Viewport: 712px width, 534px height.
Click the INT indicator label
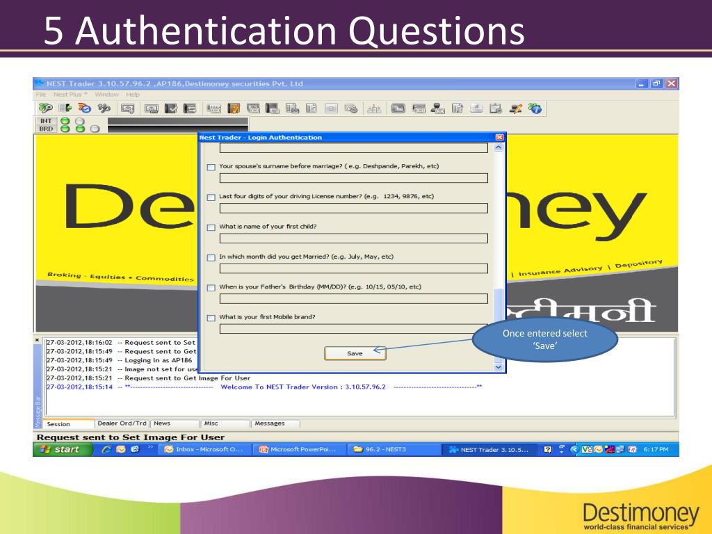coord(46,121)
